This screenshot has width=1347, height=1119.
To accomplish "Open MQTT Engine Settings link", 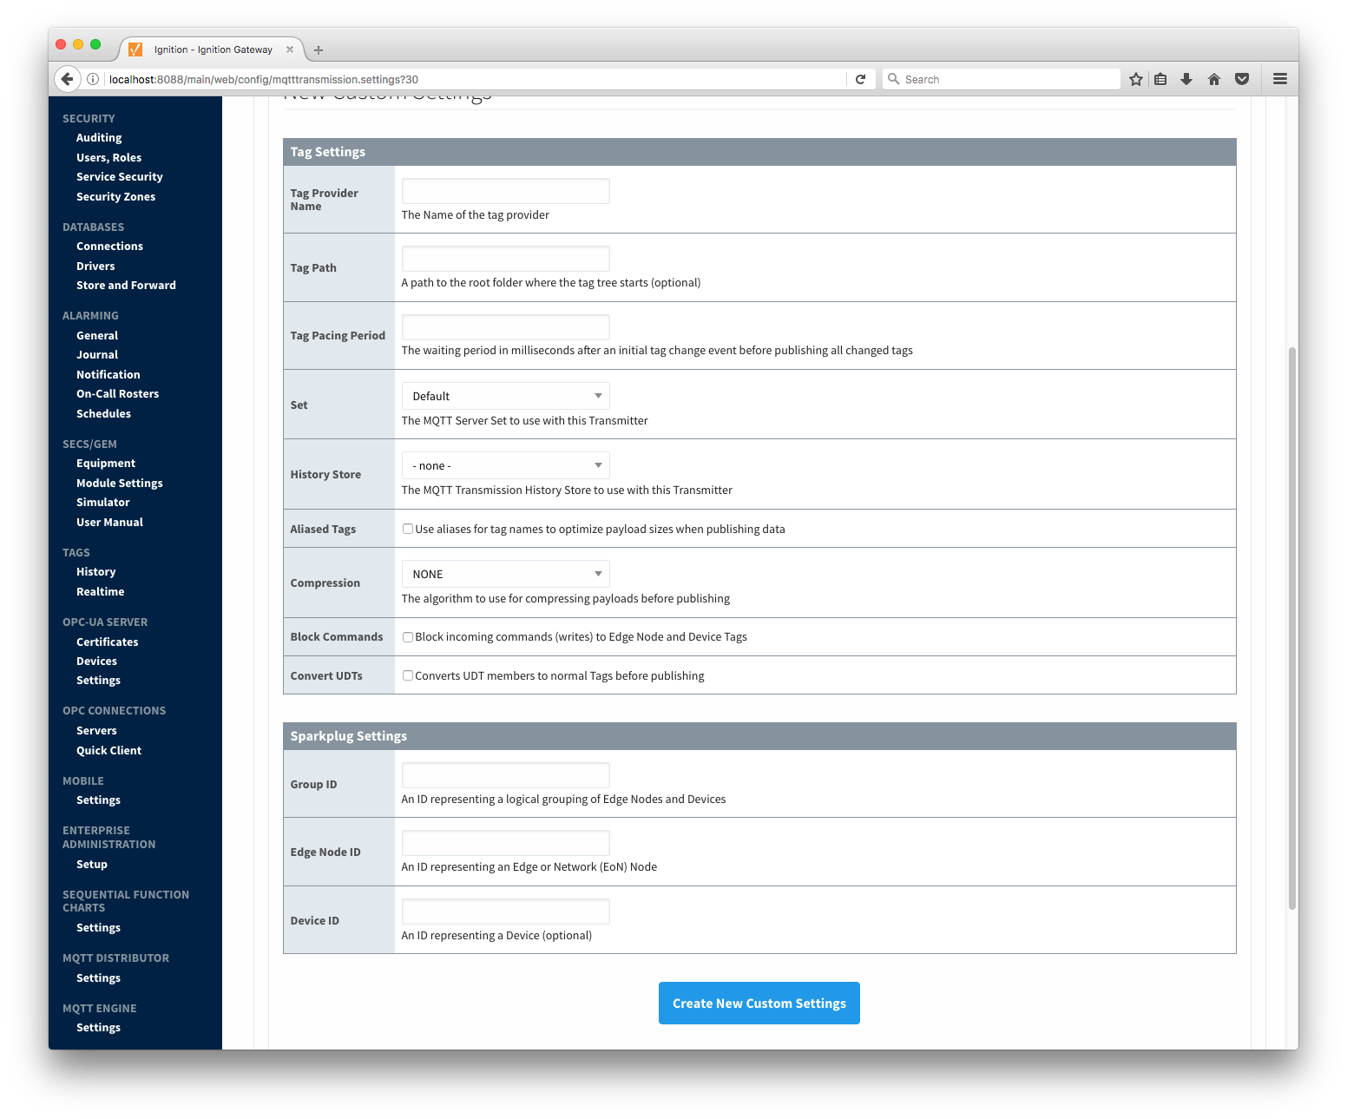I will click(98, 1028).
